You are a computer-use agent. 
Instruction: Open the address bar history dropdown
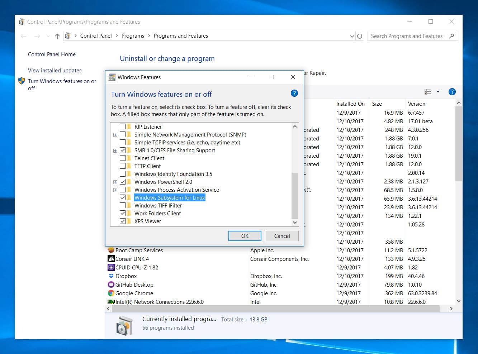352,36
